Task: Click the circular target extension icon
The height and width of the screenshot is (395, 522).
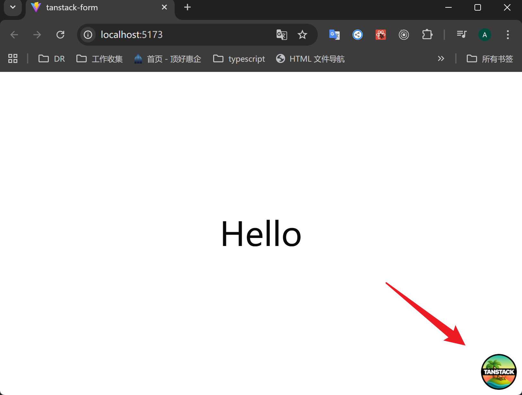Action: tap(404, 35)
